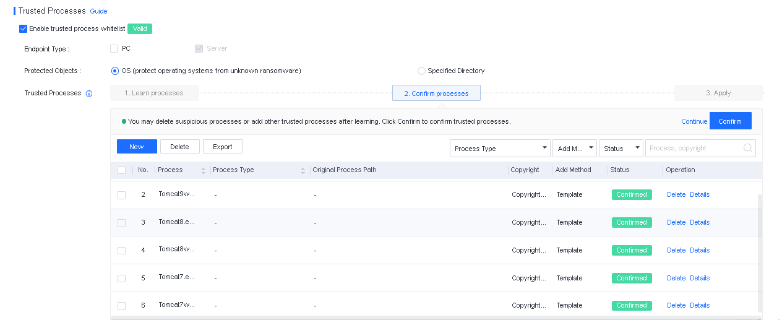Screen dimensions: 782x320
Task: Go to Learn processes step
Action: tap(154, 93)
